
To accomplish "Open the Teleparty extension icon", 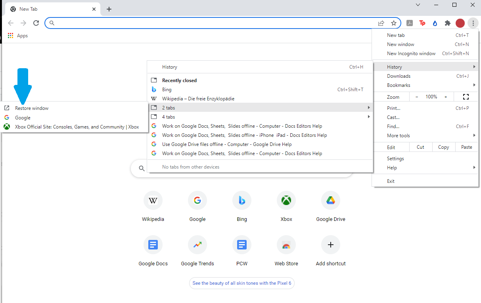I will [422, 23].
